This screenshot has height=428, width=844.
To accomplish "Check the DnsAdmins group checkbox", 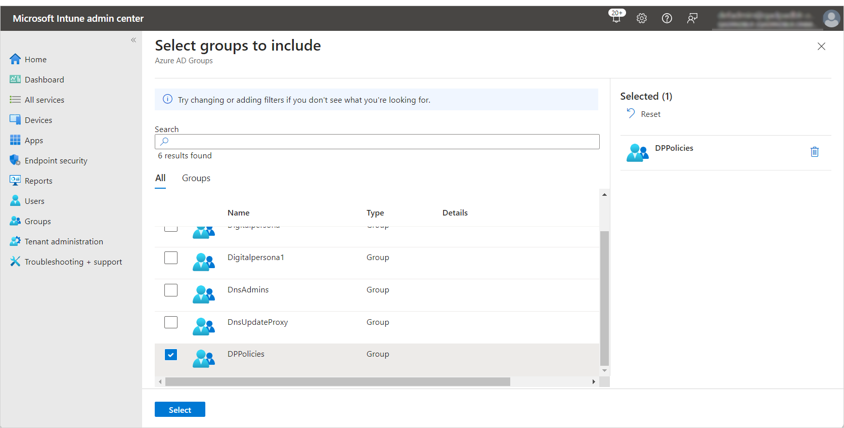I will (171, 290).
